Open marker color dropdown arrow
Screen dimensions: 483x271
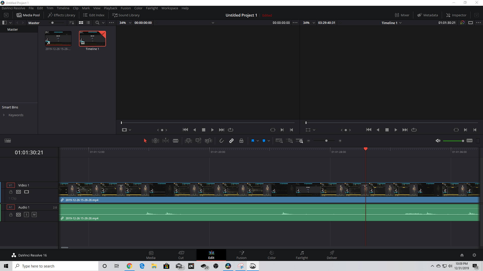click(269, 141)
